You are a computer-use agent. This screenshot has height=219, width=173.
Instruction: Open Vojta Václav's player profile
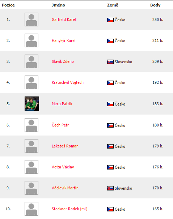(63, 167)
